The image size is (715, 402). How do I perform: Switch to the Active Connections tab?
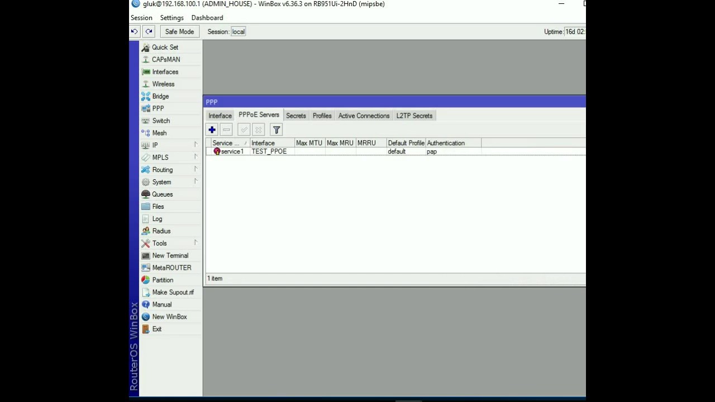(364, 116)
